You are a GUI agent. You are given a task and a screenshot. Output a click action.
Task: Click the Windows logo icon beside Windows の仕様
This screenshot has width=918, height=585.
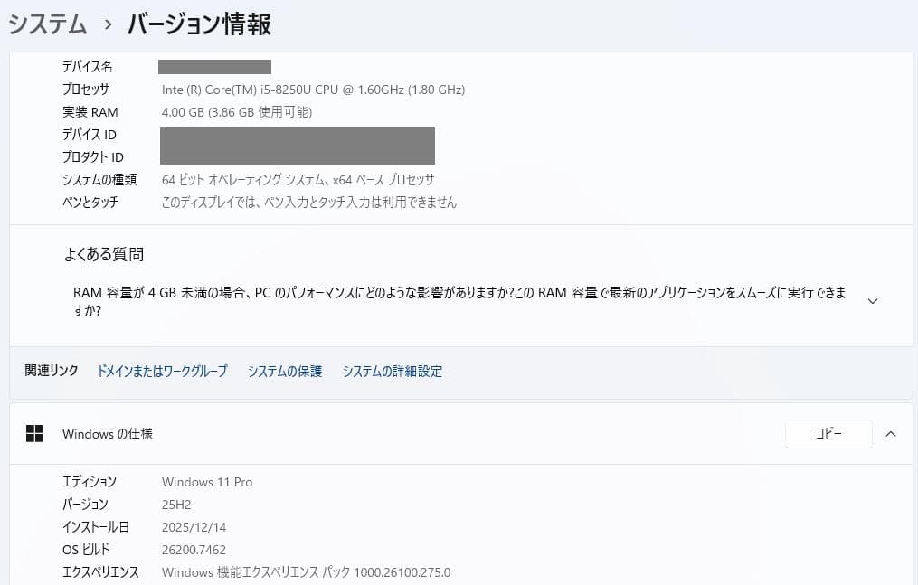(34, 434)
